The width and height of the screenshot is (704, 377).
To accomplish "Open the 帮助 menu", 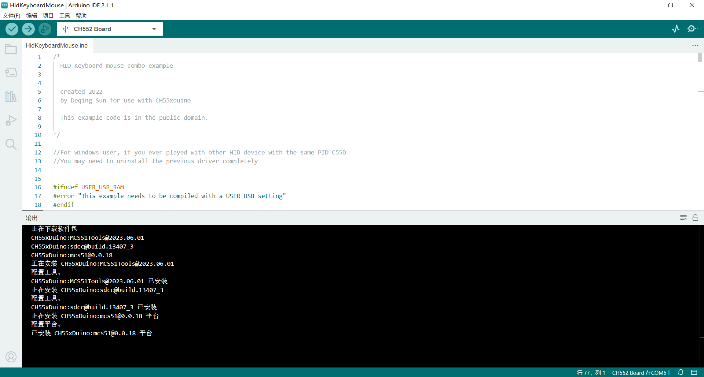I will point(81,15).
